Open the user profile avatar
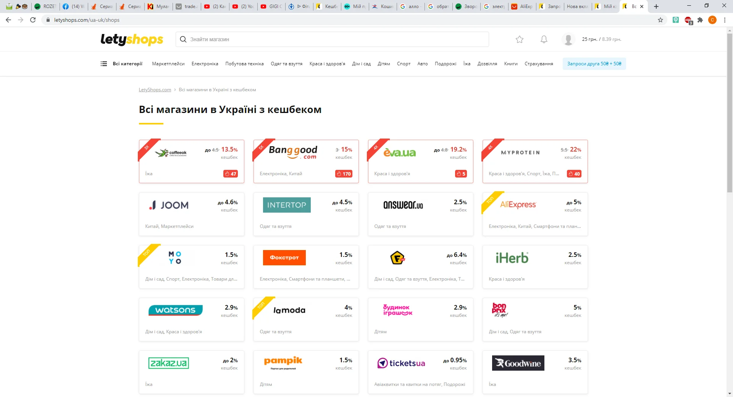 (568, 39)
